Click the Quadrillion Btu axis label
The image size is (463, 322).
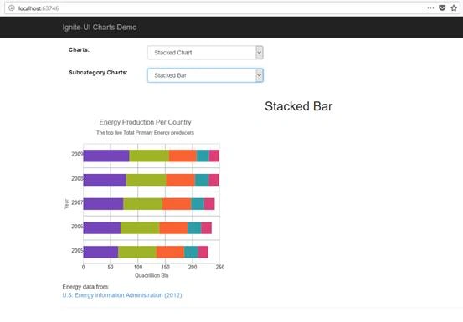tap(152, 275)
